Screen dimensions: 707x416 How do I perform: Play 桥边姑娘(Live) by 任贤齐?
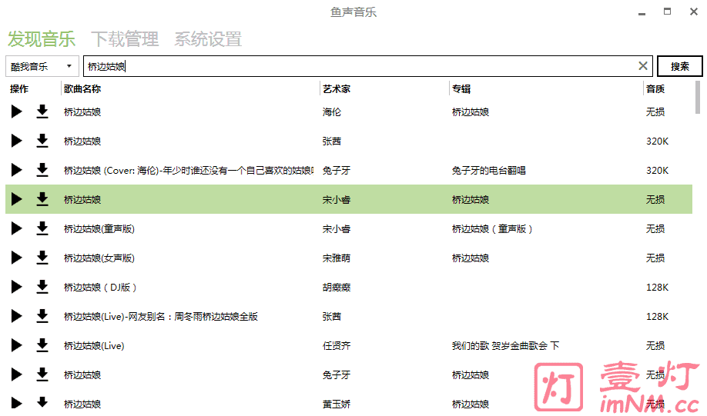[x=16, y=346]
